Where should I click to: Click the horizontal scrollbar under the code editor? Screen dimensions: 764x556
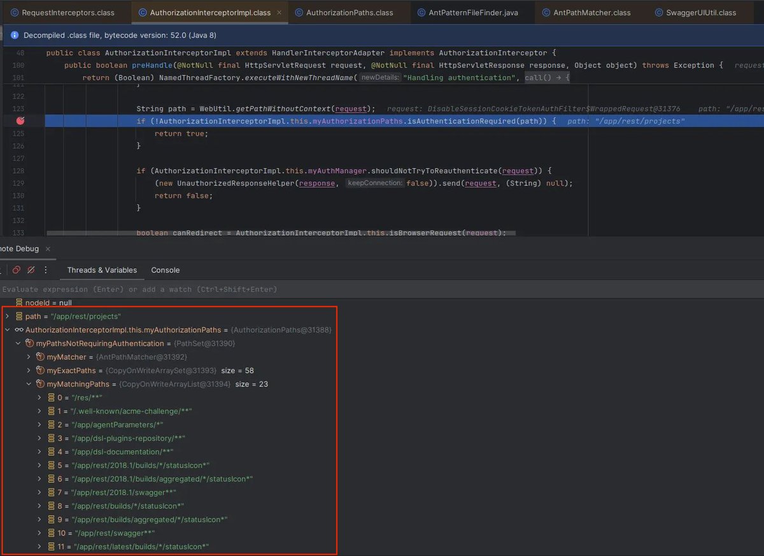[x=281, y=234]
